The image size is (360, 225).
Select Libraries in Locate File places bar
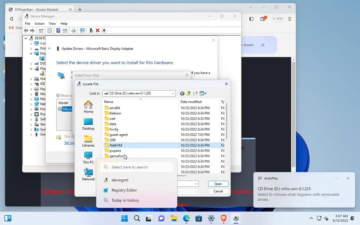coord(88,141)
